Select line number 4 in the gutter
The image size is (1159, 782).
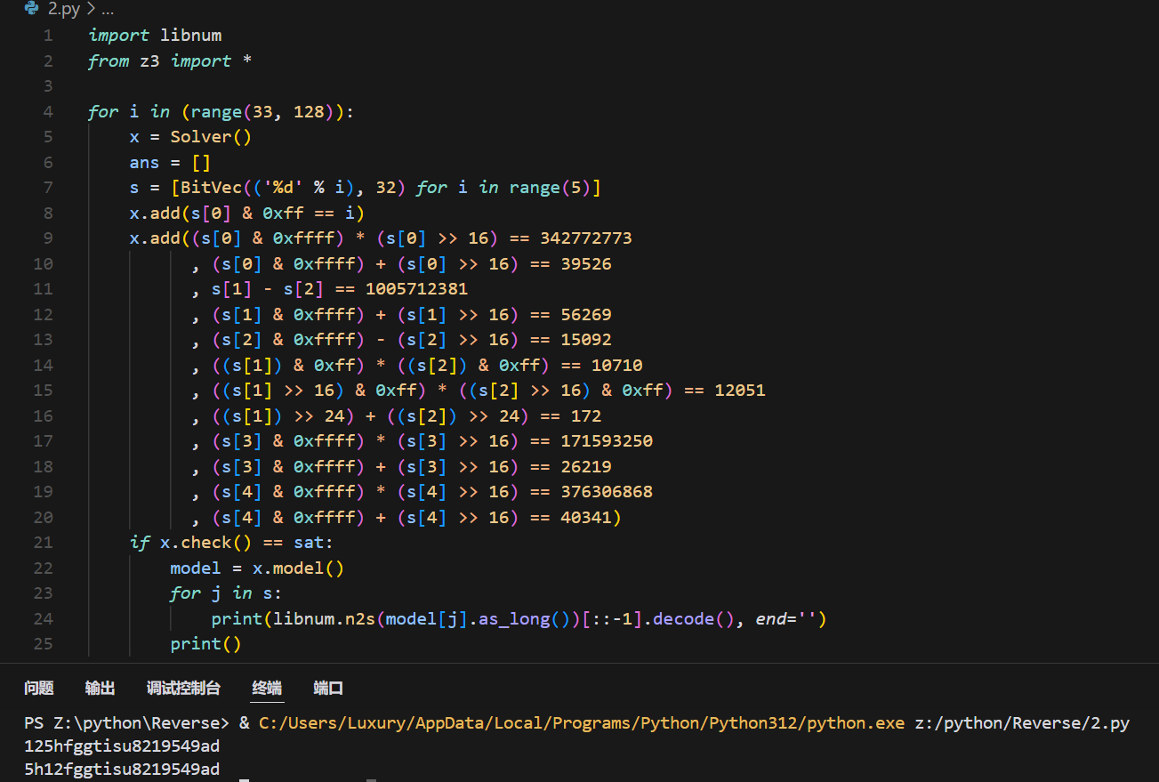[x=48, y=111]
